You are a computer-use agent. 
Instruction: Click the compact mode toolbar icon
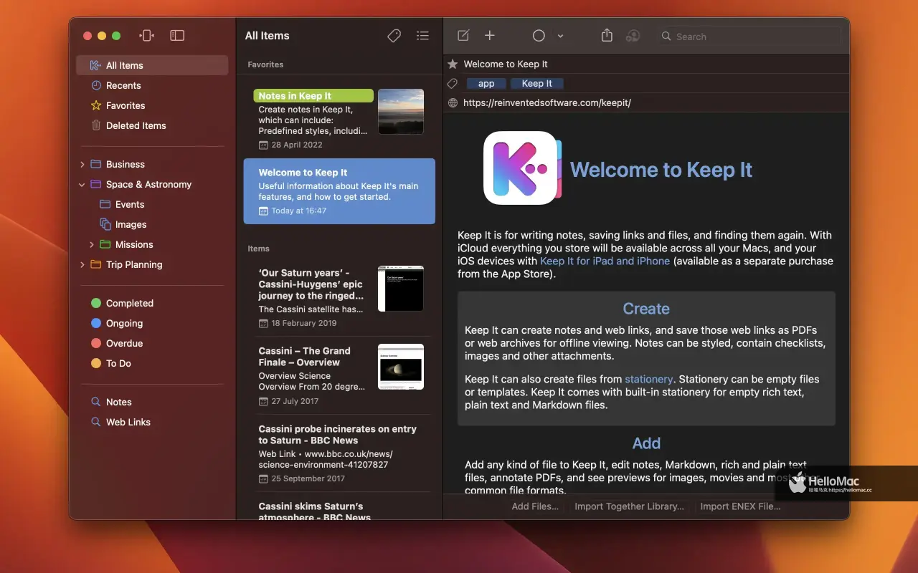coord(147,36)
